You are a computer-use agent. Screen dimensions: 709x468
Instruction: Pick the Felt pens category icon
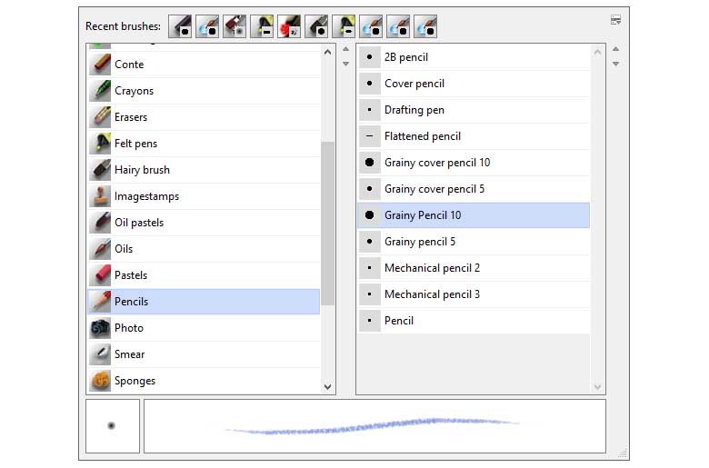click(100, 144)
